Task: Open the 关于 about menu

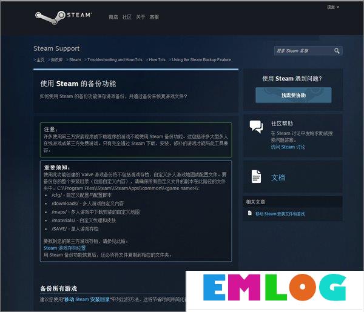Action: pyautogui.click(x=141, y=17)
